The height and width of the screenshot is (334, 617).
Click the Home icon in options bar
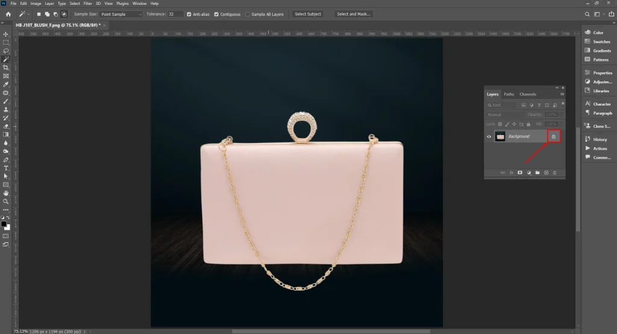click(x=8, y=14)
